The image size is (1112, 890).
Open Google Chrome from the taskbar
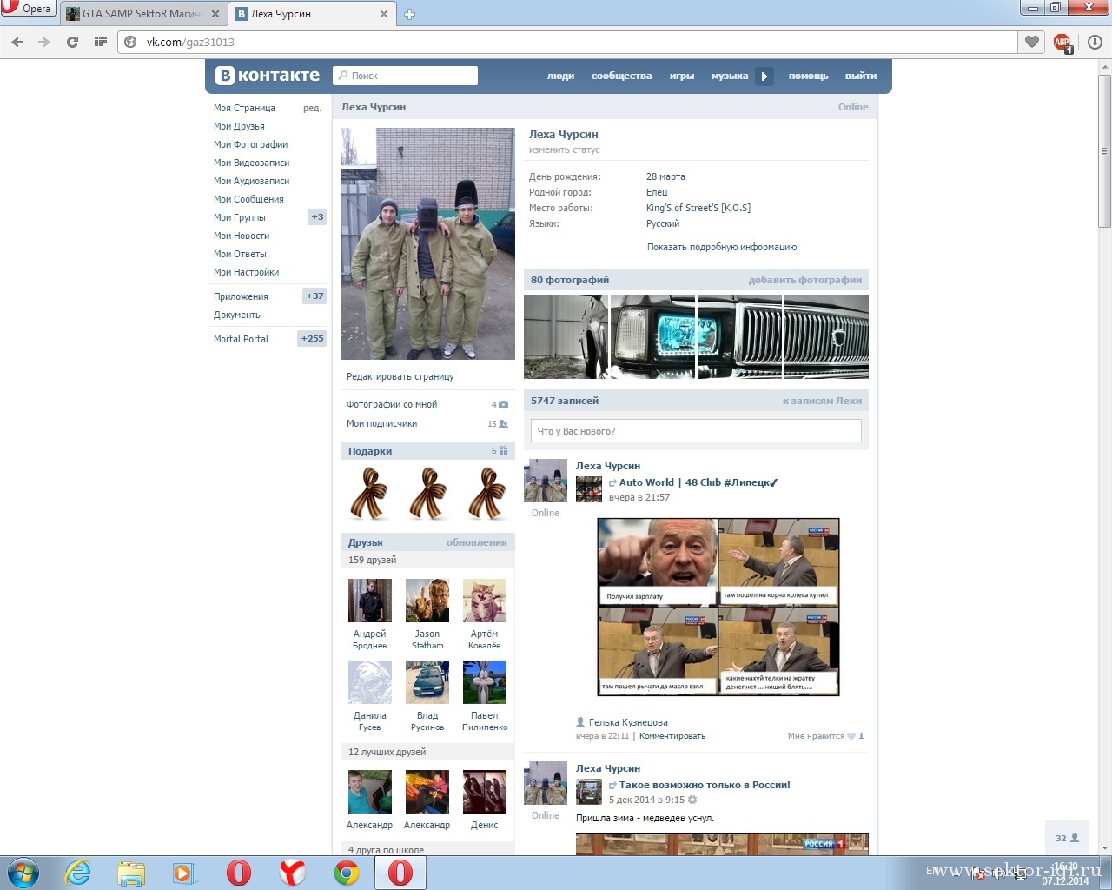coord(347,873)
